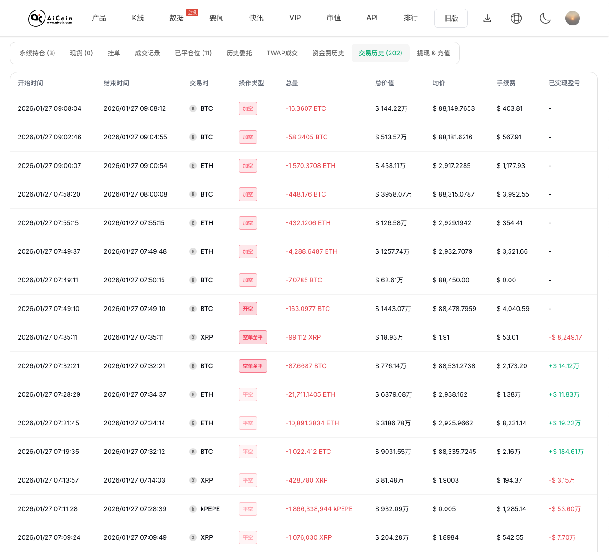Click the 空投 badge on 数据 menu
The height and width of the screenshot is (552, 609).
[192, 13]
